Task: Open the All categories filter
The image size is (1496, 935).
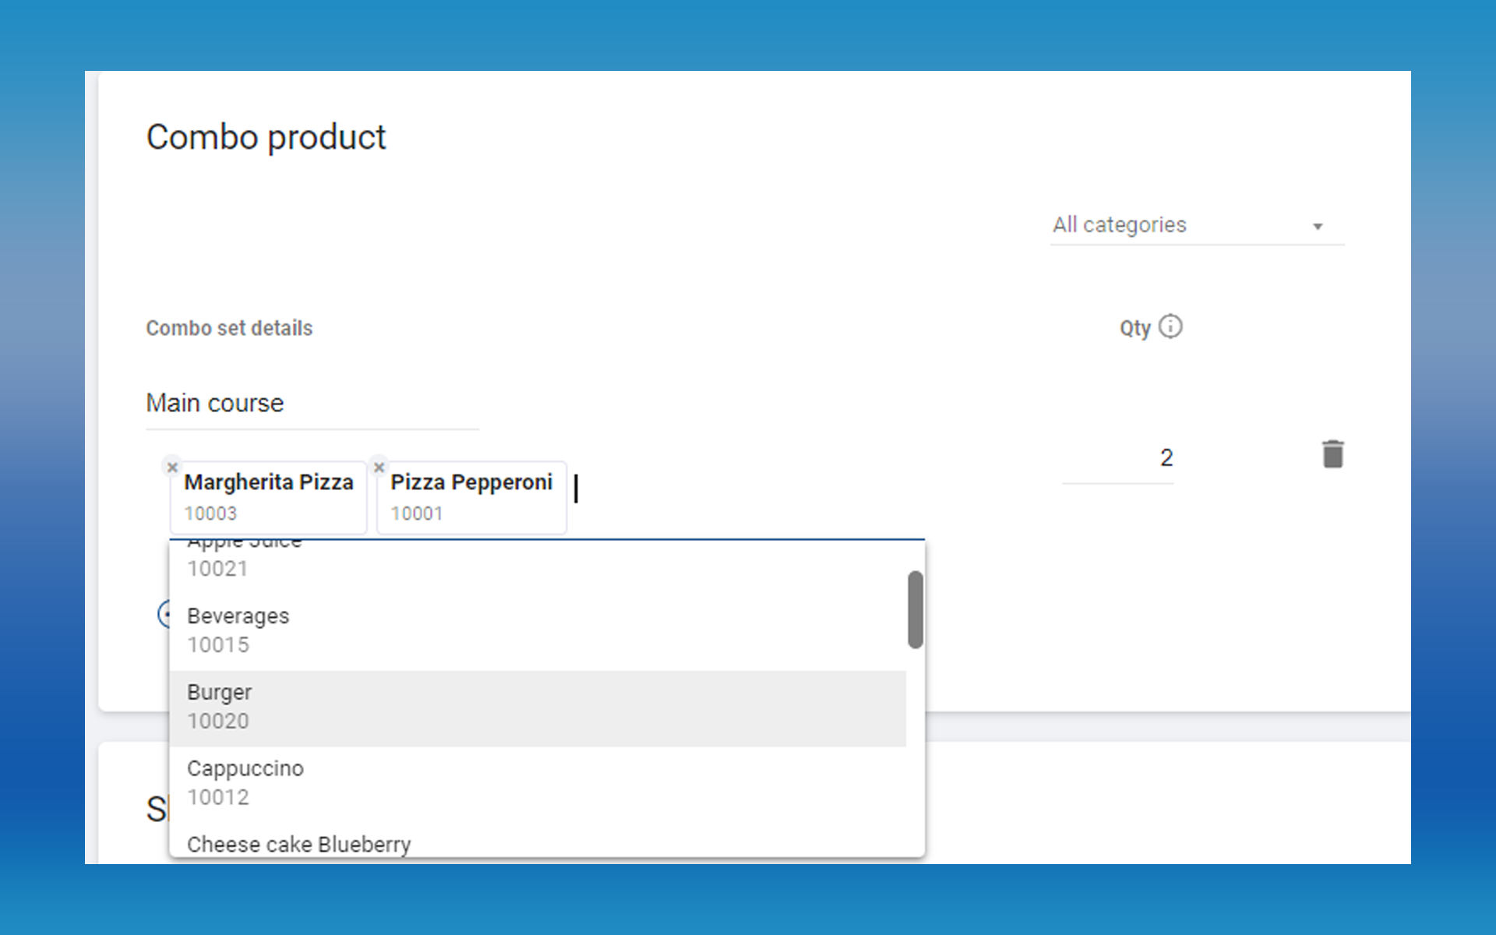Action: pyautogui.click(x=1184, y=225)
